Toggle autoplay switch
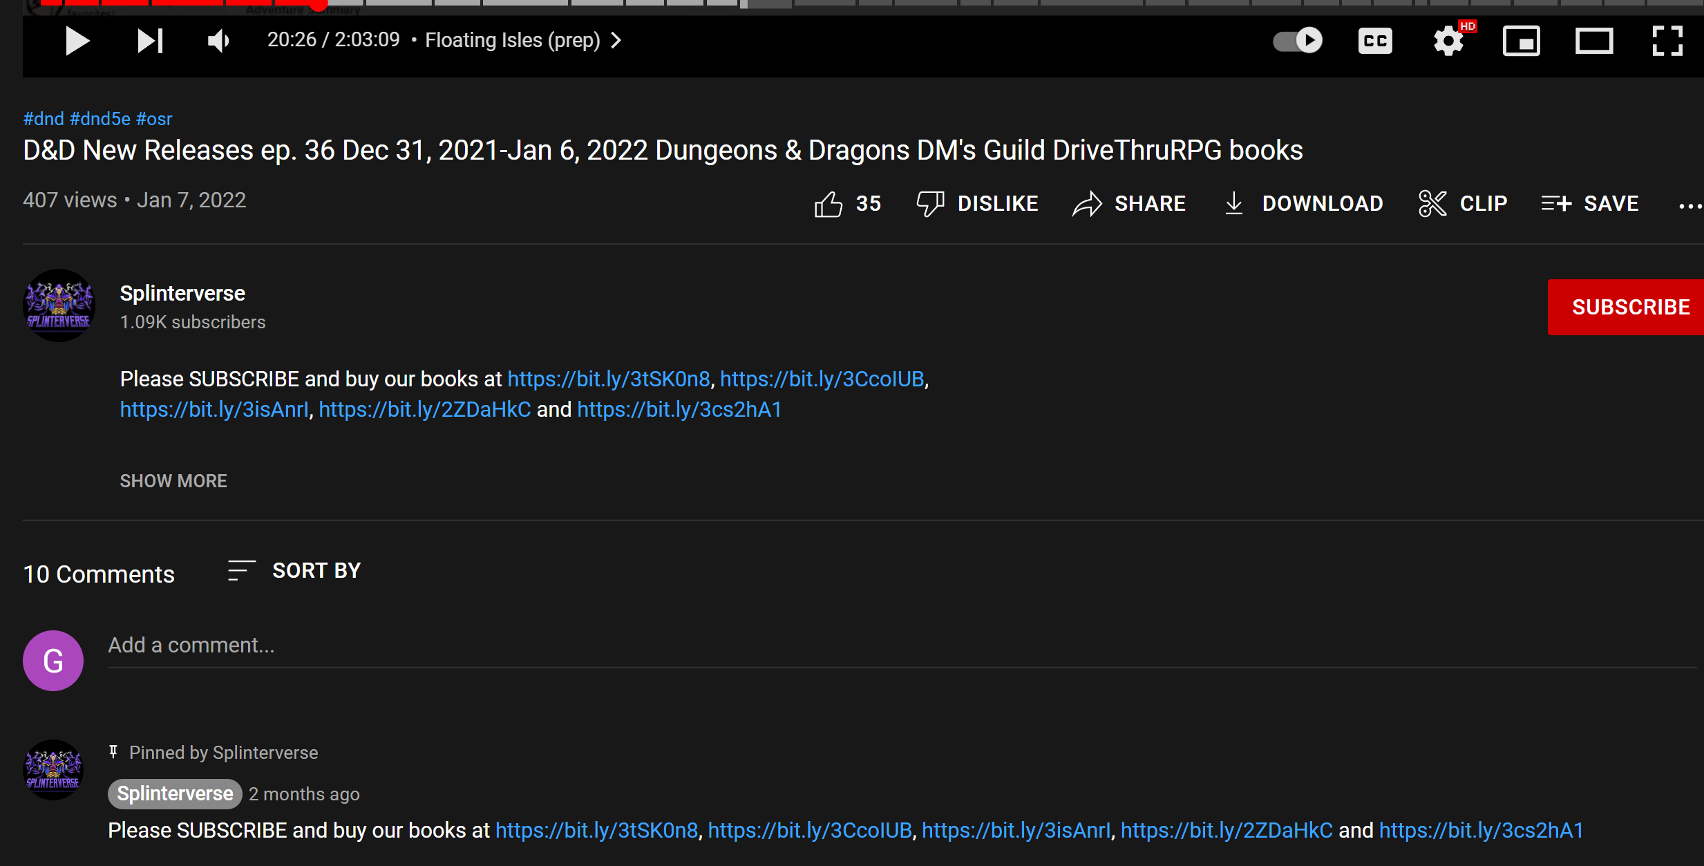1704x866 pixels. pyautogui.click(x=1298, y=41)
